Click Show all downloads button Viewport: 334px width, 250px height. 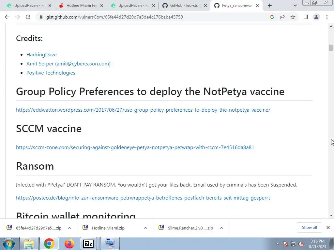pos(309,228)
